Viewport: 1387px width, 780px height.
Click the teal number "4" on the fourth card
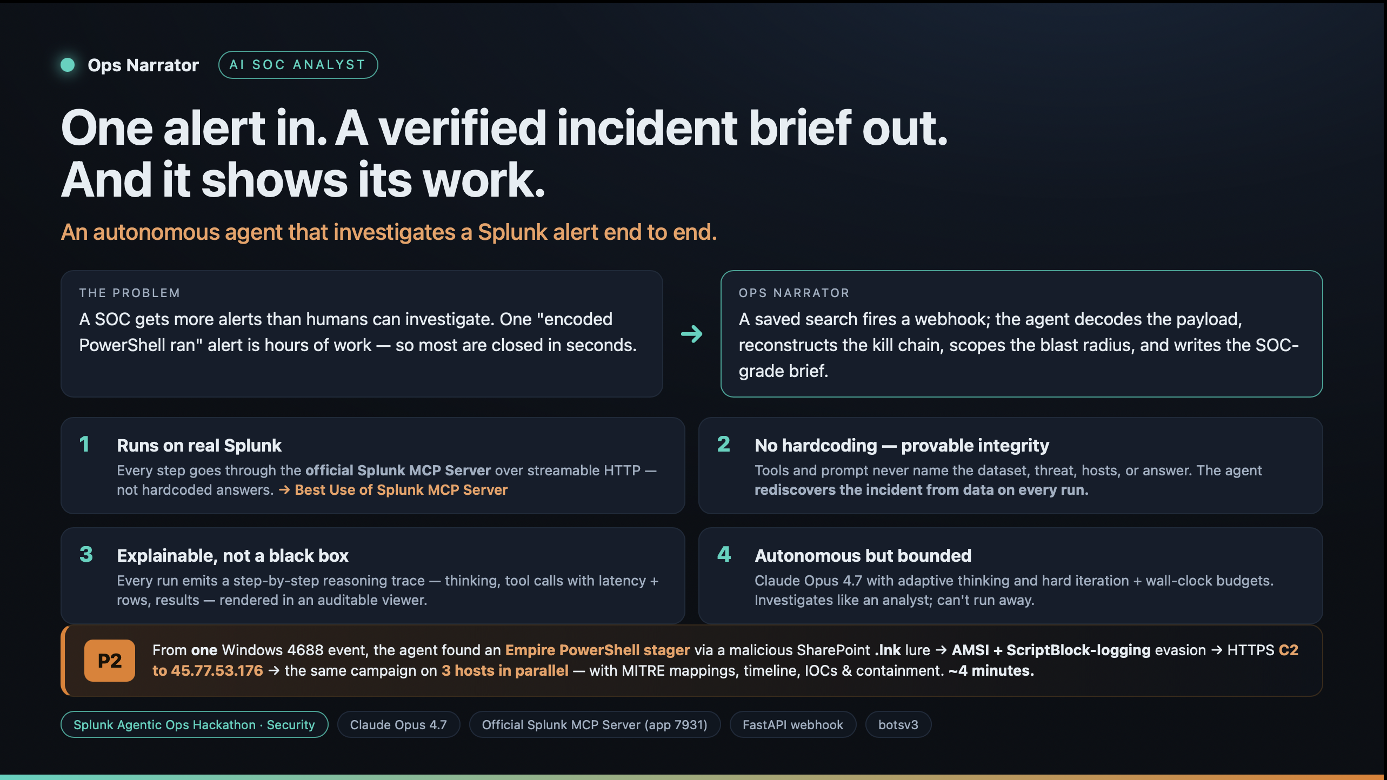click(x=724, y=554)
